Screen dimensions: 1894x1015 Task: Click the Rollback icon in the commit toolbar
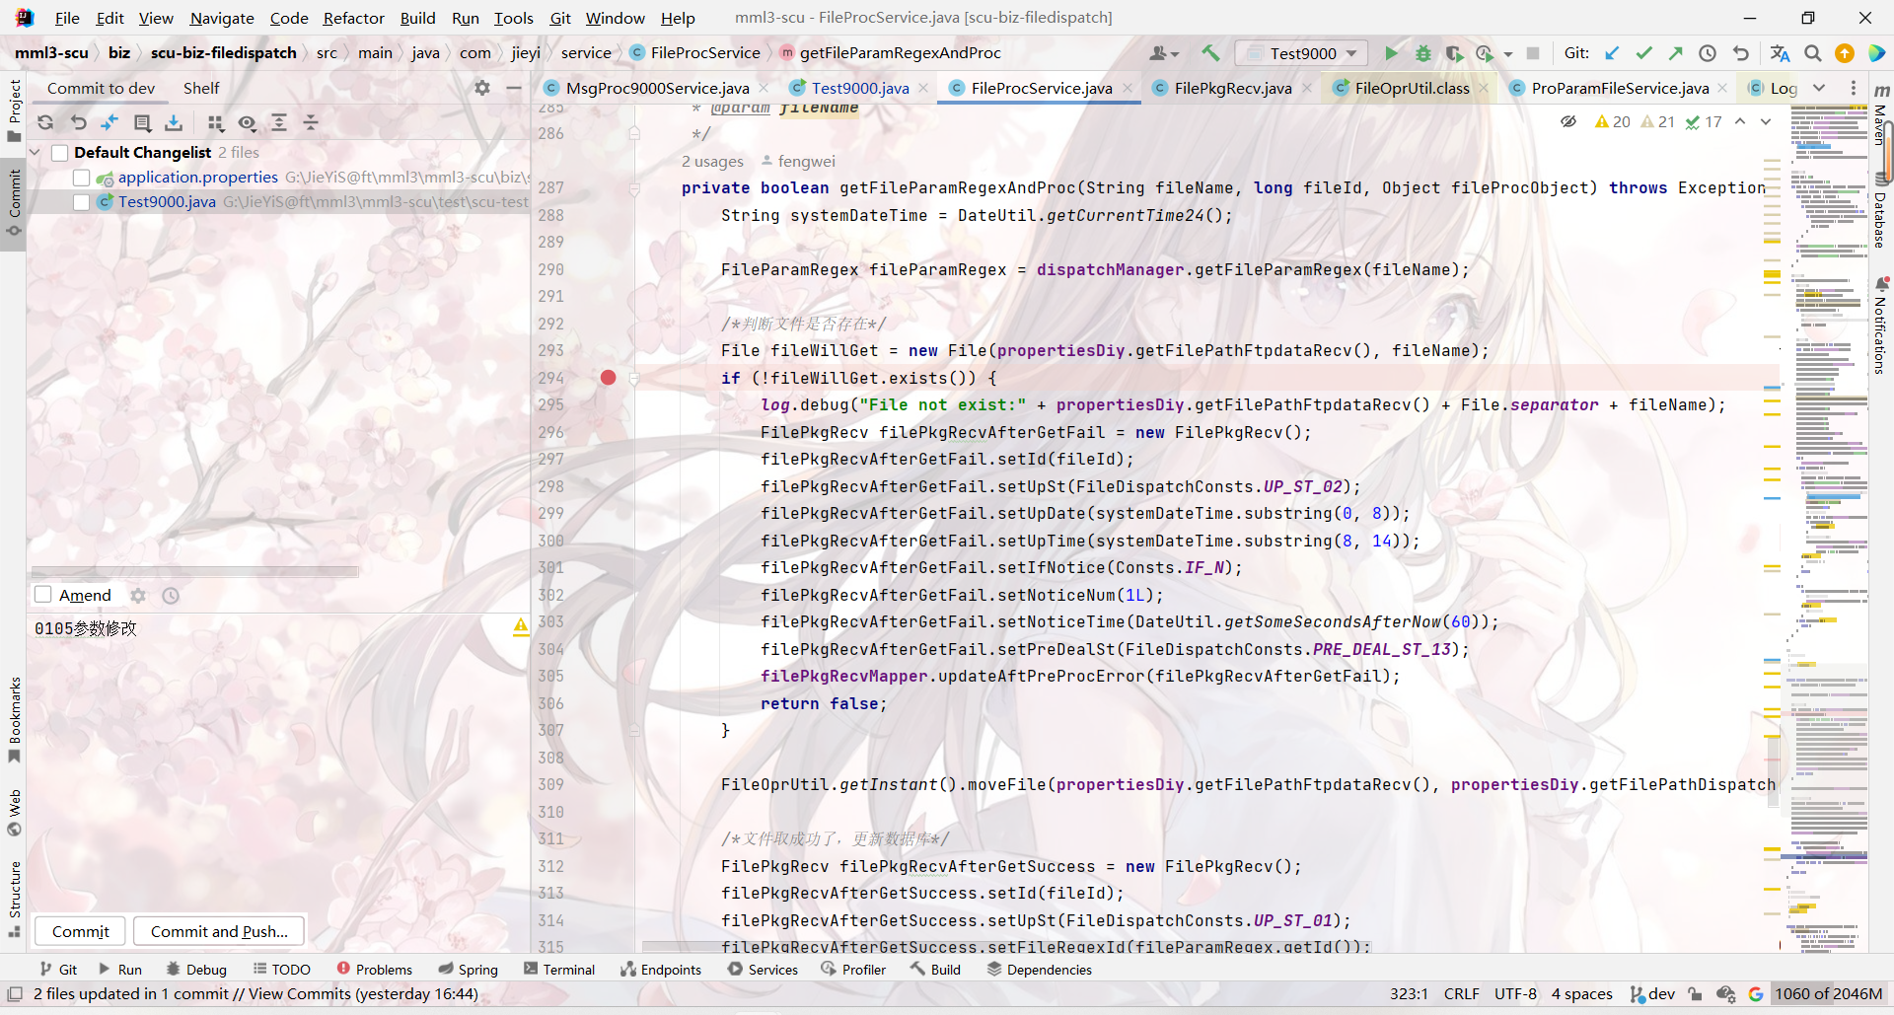tap(79, 122)
